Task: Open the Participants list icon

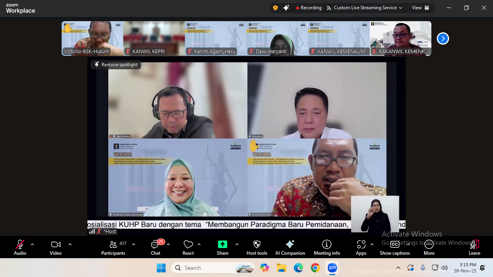Action: tap(113, 245)
